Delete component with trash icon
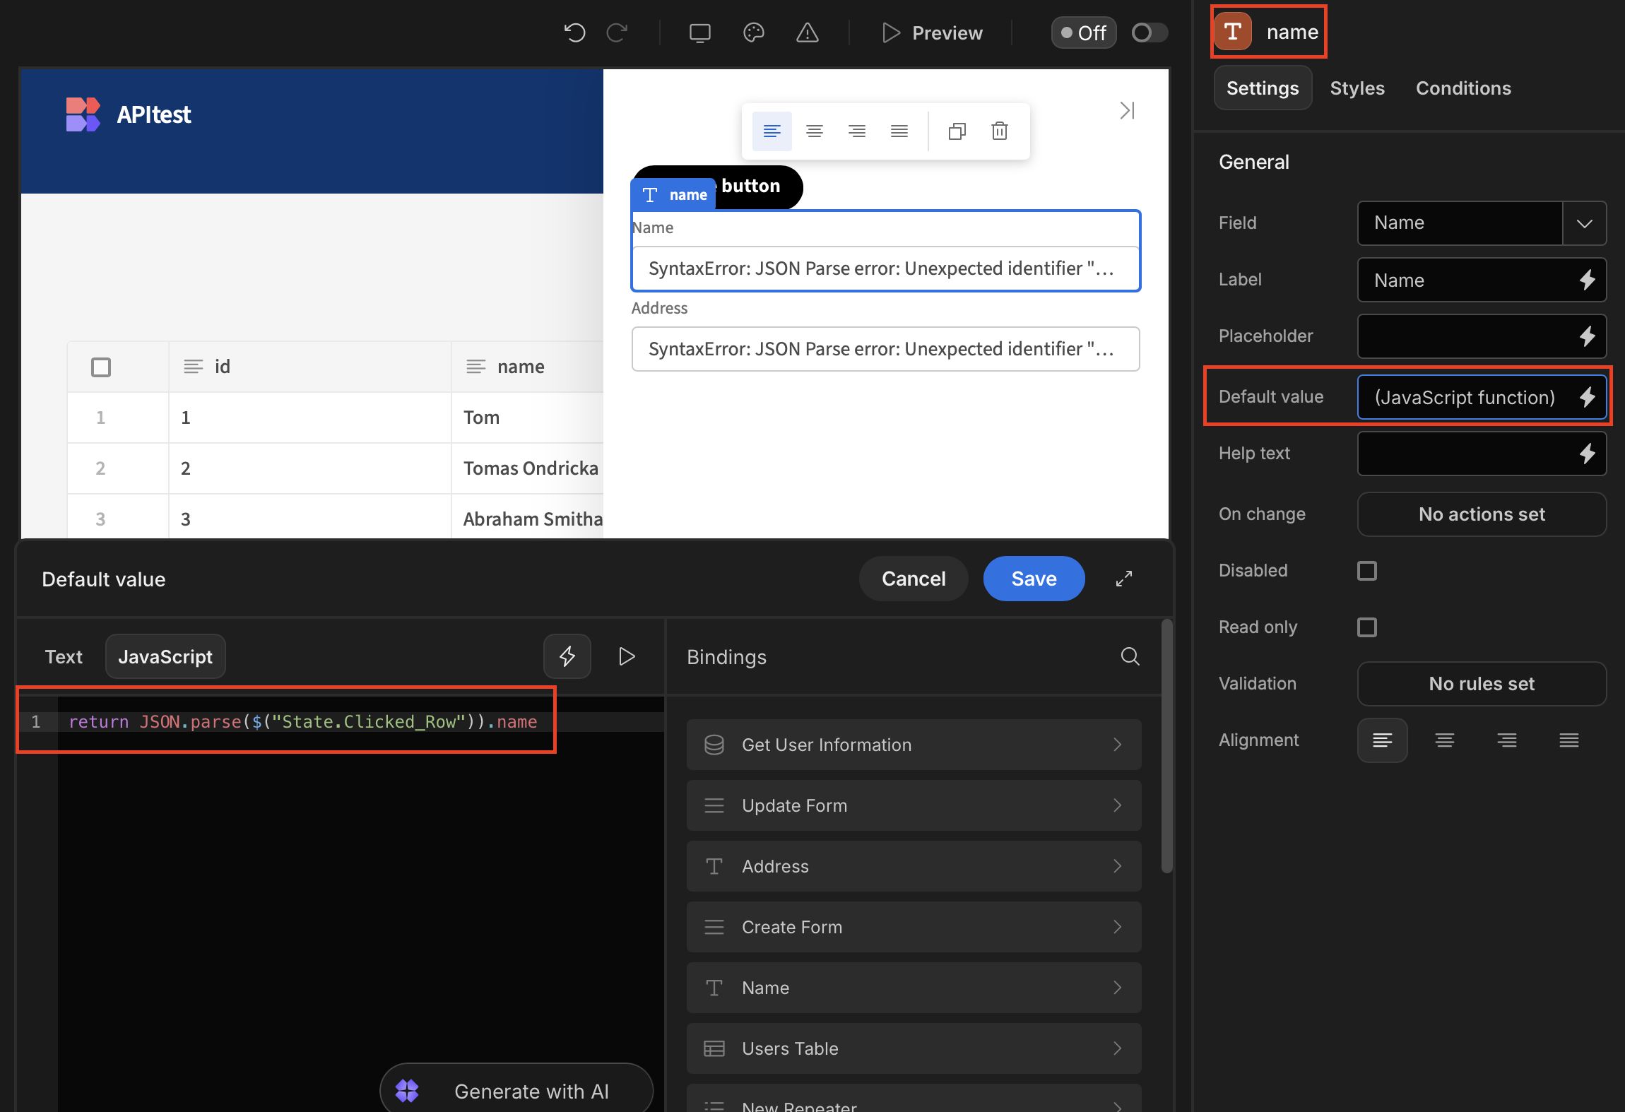This screenshot has width=1625, height=1112. tap(999, 131)
